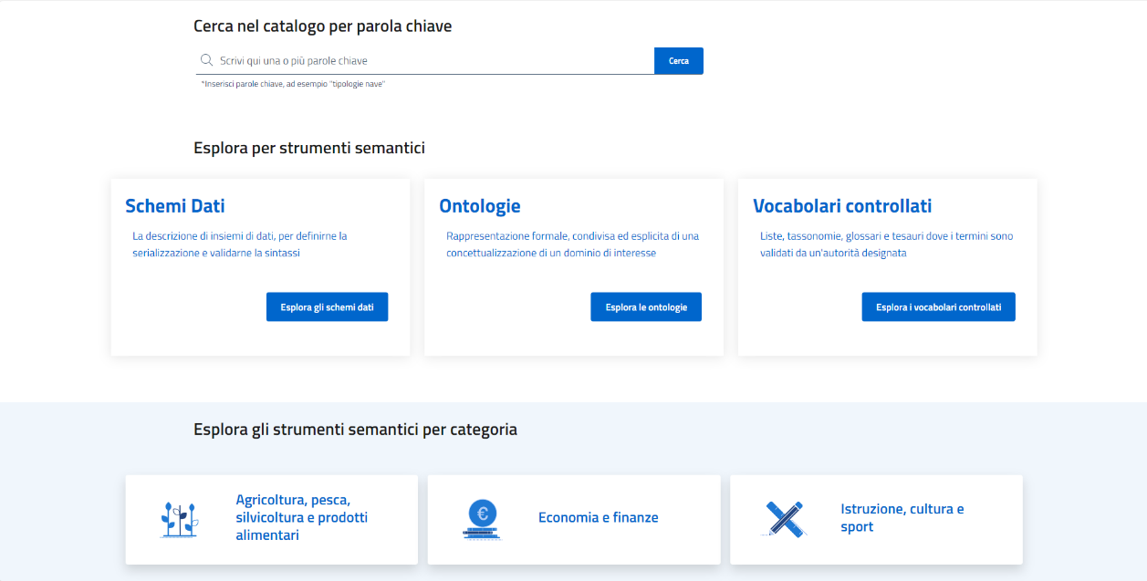Click the Ontologie description paragraph
1147x581 pixels.
[x=572, y=244]
